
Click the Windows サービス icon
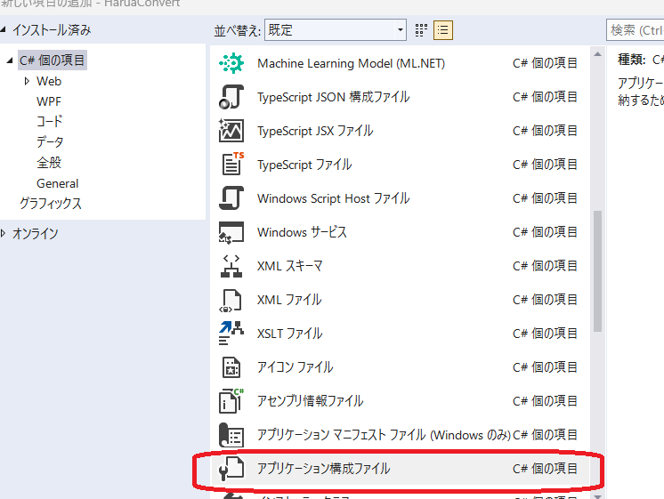click(x=231, y=232)
